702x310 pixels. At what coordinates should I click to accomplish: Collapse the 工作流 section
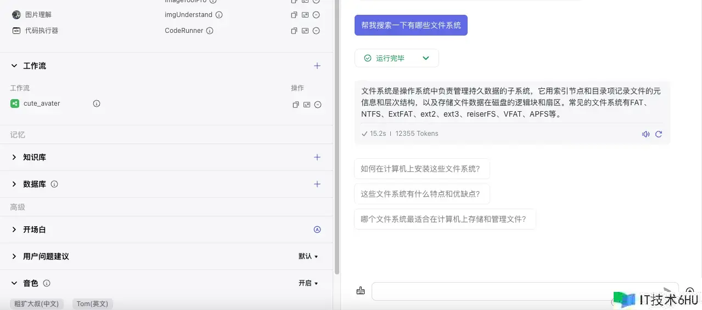pos(14,66)
